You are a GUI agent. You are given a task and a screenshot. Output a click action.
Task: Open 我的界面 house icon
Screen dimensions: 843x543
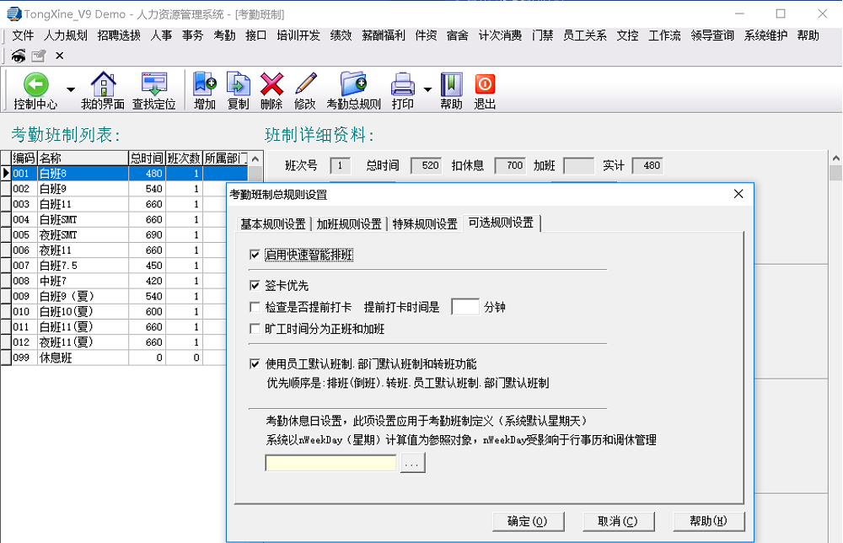tap(103, 84)
